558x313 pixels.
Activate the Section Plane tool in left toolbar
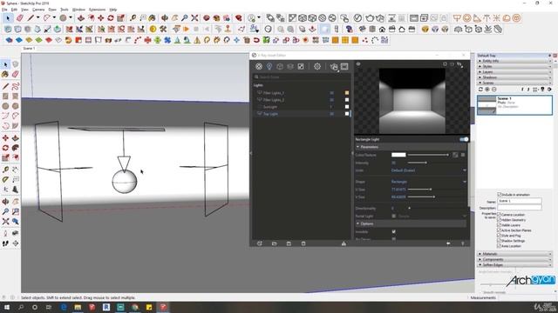(16, 243)
